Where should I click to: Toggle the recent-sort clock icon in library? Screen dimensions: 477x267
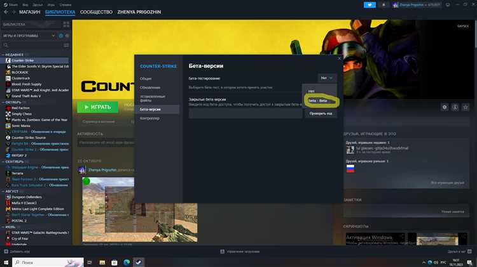(x=61, y=36)
